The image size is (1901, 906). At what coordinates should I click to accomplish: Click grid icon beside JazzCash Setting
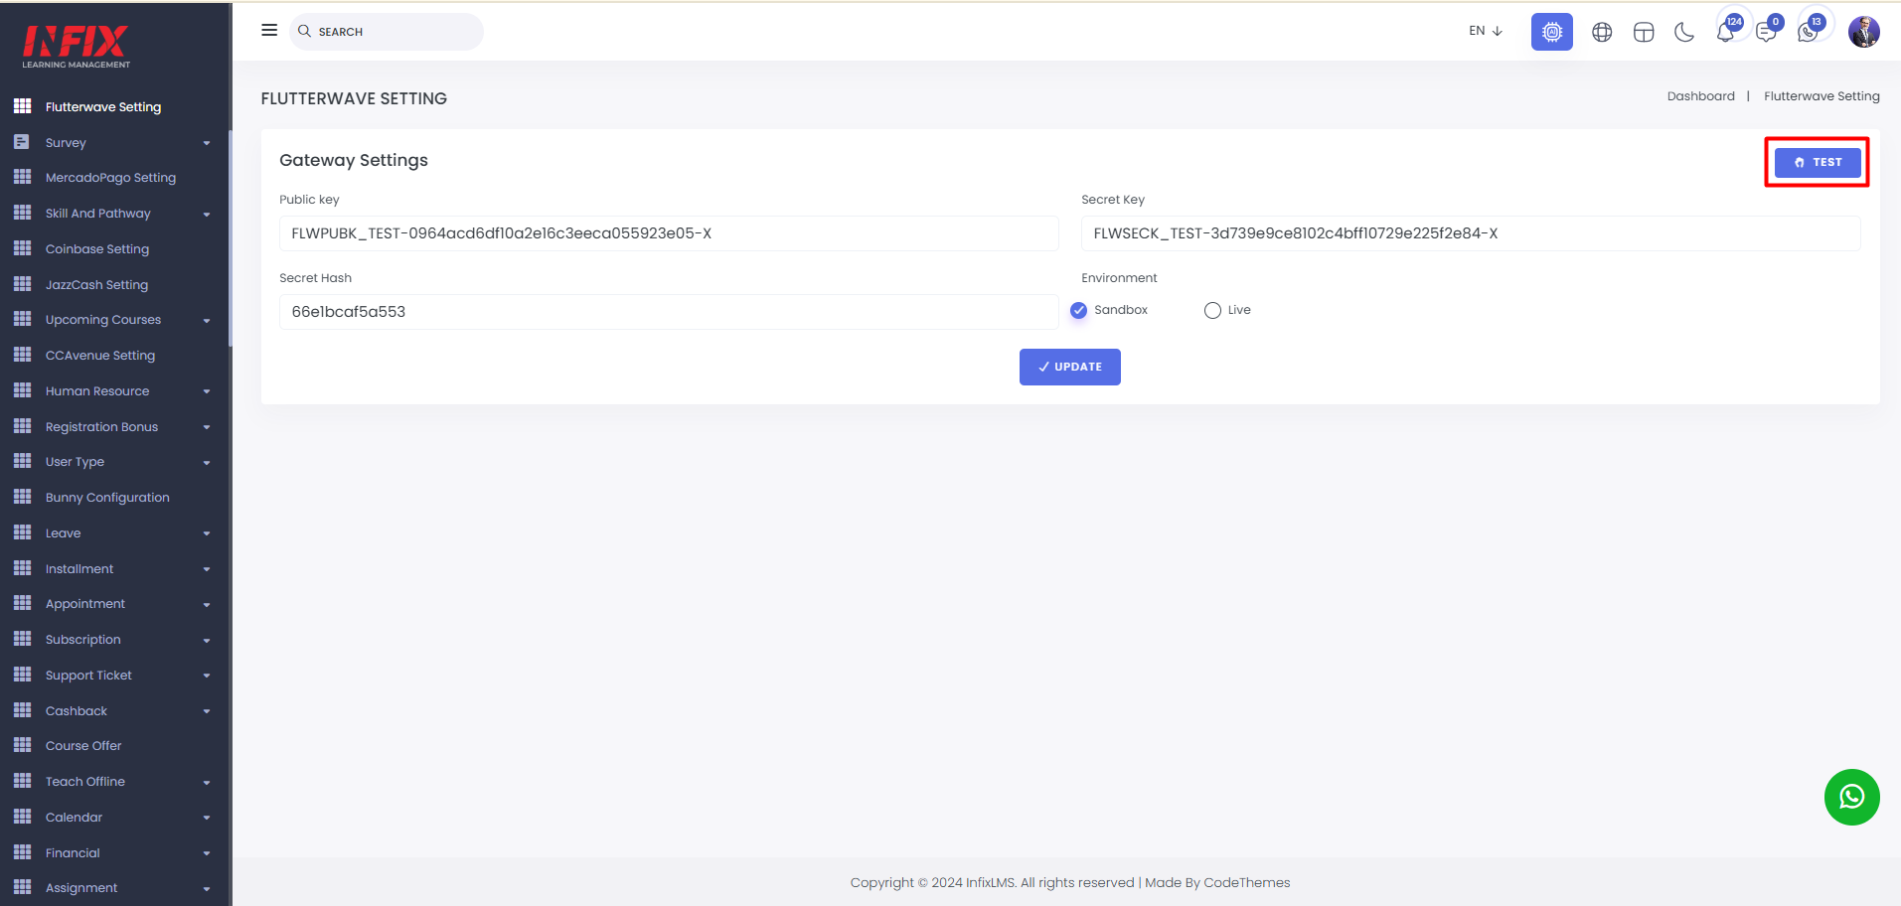click(x=23, y=284)
